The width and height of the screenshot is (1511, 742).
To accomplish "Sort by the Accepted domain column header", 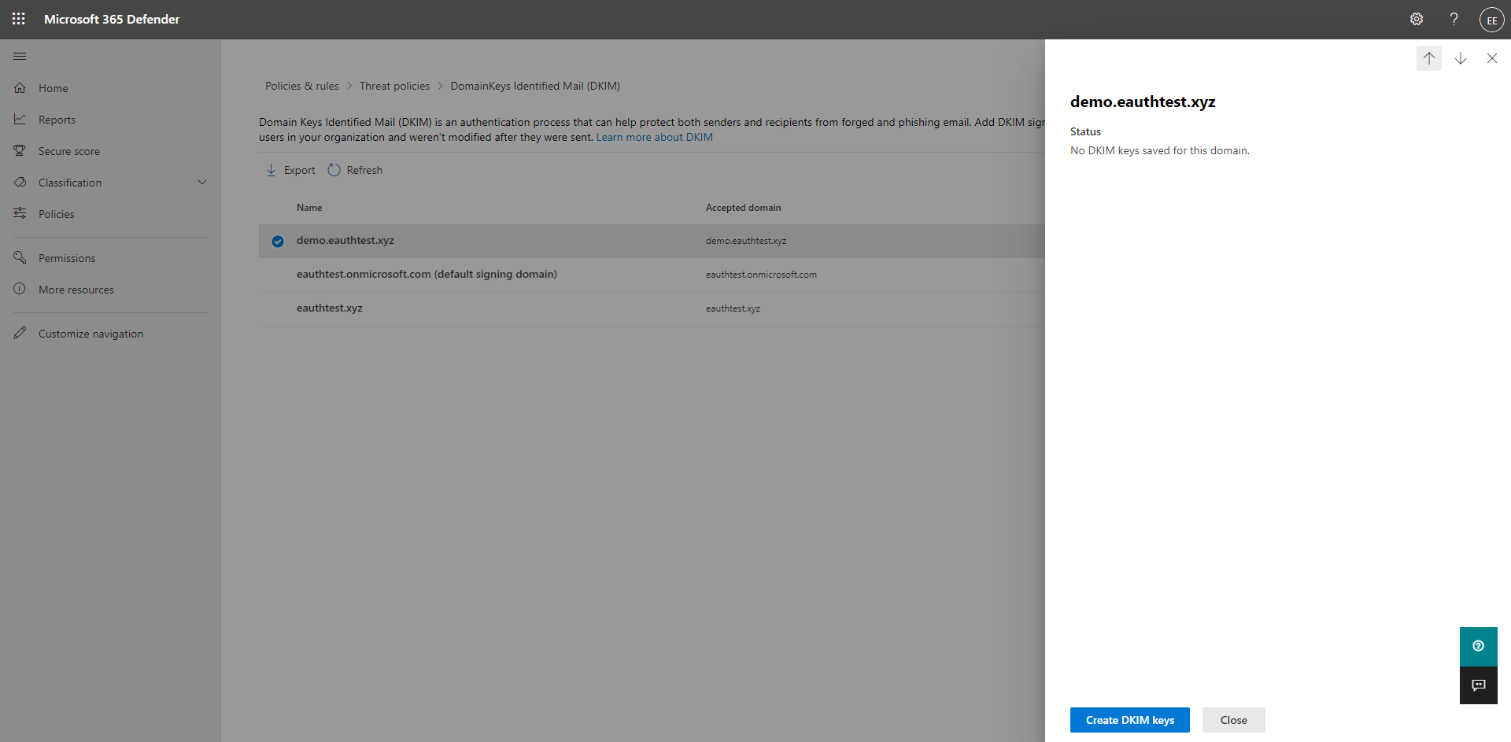I will coord(744,208).
